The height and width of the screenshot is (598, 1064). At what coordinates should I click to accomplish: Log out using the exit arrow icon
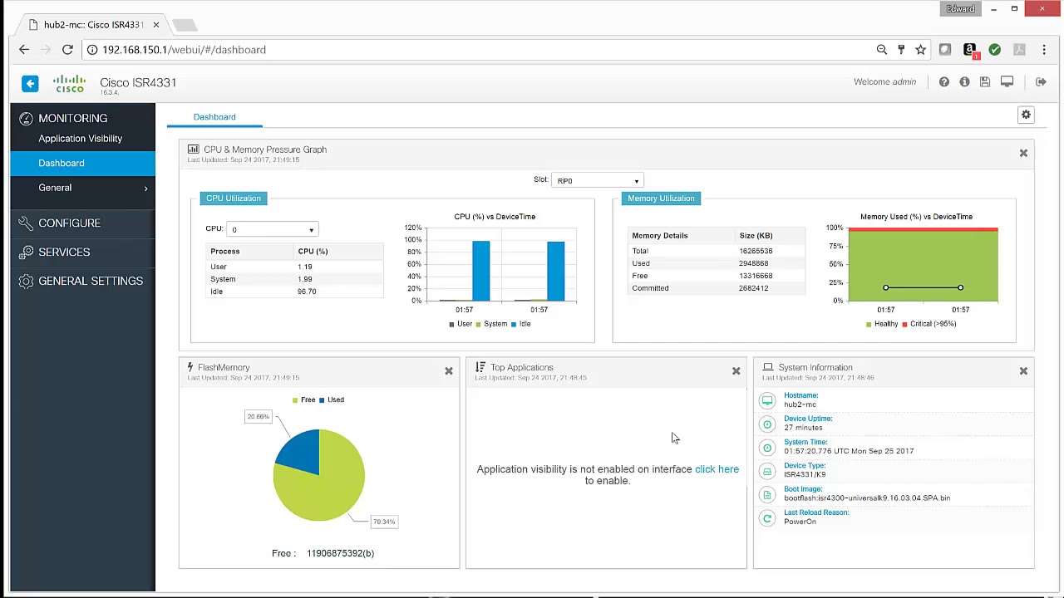click(1041, 82)
